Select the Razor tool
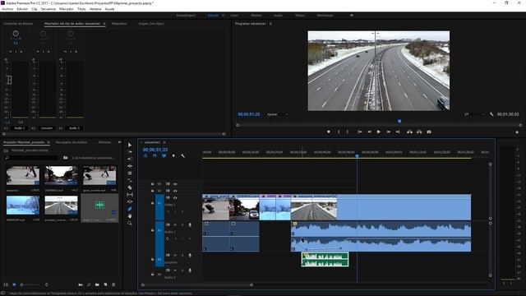 point(130,187)
